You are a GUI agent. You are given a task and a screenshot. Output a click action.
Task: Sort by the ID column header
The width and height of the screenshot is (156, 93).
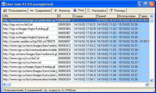point(65,16)
